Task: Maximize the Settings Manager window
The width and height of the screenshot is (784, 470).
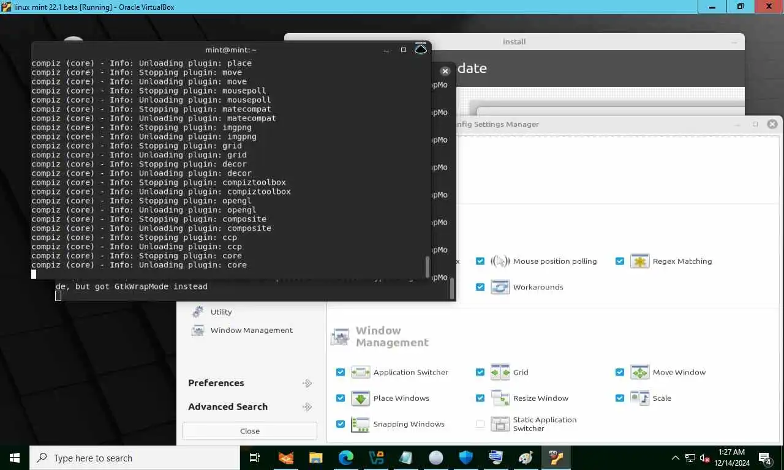Action: pos(755,124)
